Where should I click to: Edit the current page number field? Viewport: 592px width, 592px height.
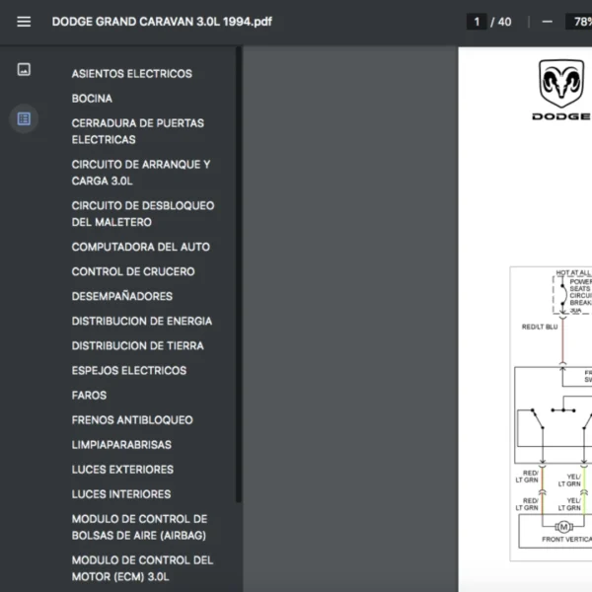click(x=477, y=22)
